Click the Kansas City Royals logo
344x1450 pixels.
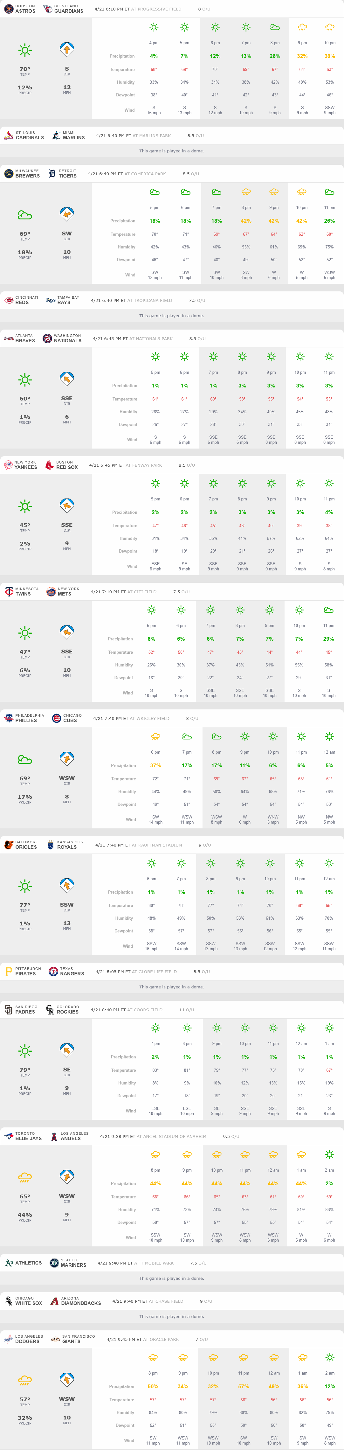tap(51, 845)
